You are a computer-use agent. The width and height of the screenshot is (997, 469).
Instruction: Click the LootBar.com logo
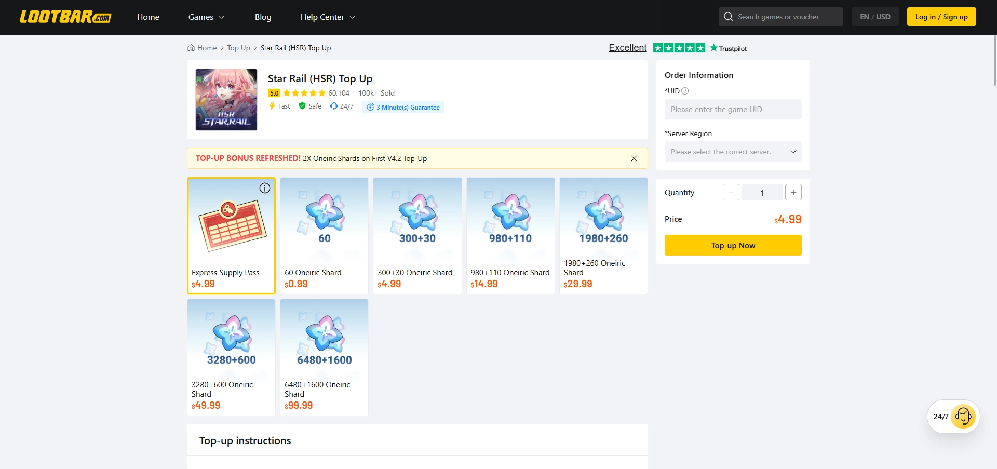pos(65,17)
